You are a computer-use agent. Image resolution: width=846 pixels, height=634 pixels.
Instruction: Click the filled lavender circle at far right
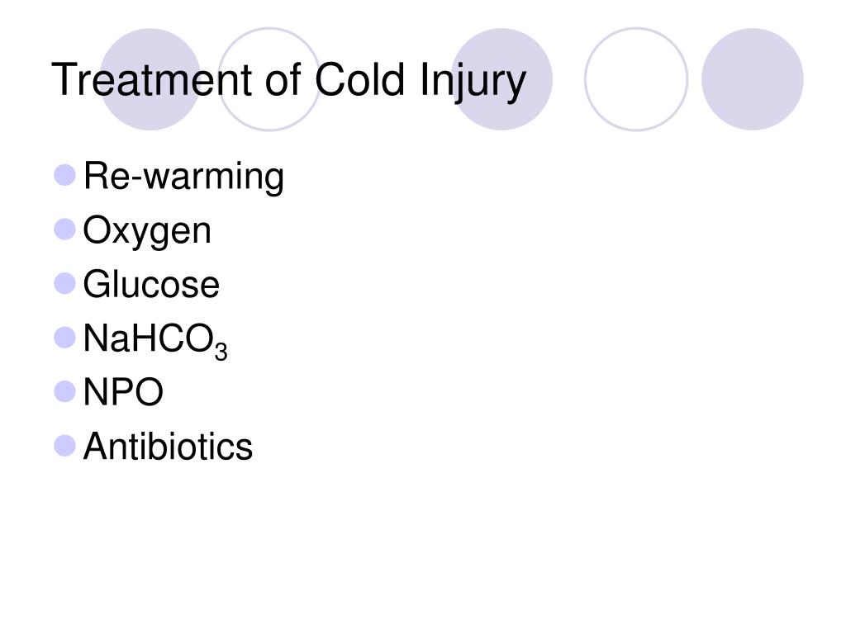coord(752,79)
